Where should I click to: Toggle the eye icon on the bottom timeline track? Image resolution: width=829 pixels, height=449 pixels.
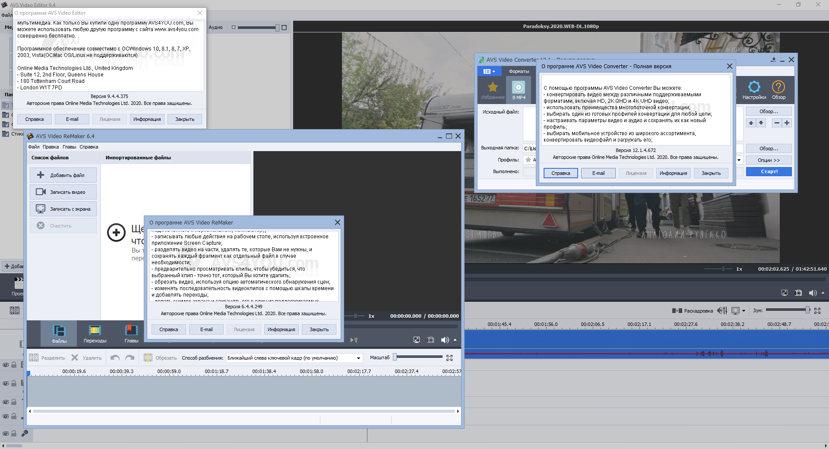click(6, 433)
